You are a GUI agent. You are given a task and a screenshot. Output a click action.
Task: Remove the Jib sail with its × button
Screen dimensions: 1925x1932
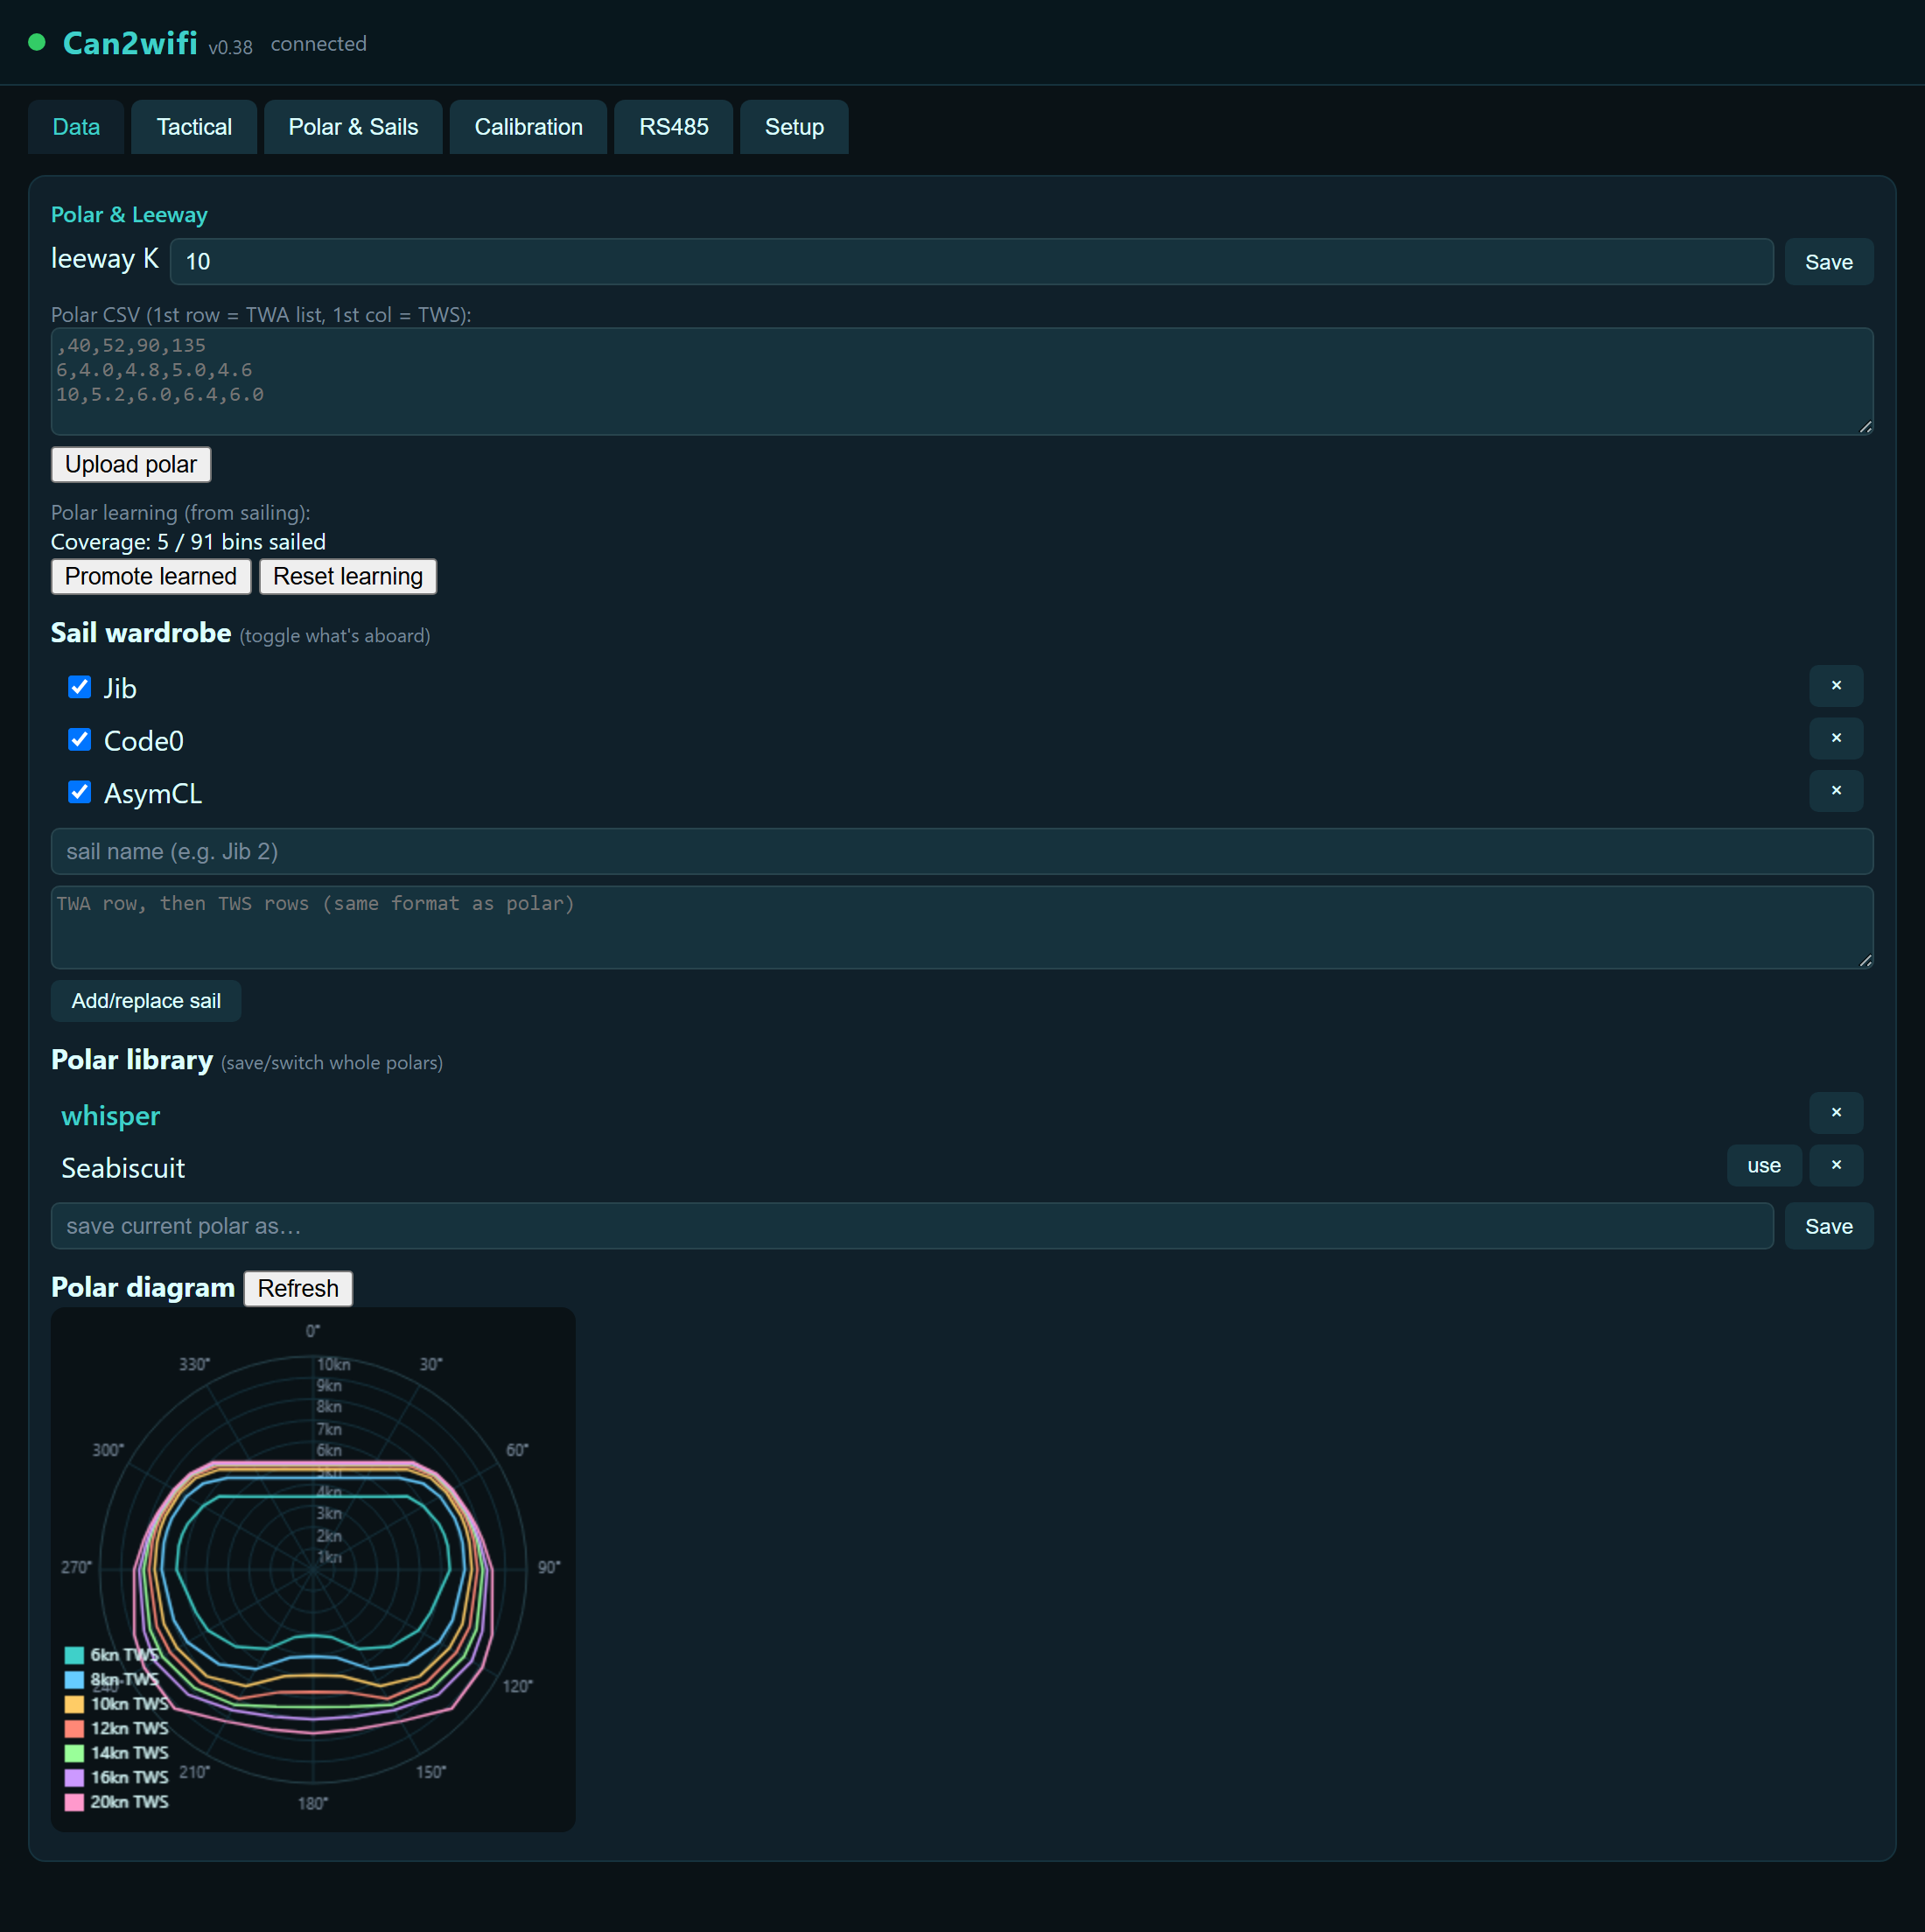(x=1835, y=686)
